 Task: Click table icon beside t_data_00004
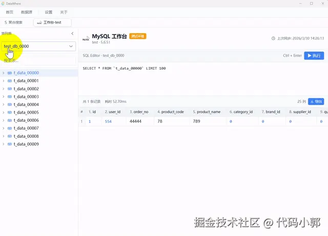10,104
